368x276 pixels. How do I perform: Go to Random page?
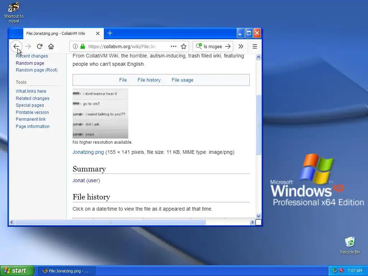pos(30,63)
